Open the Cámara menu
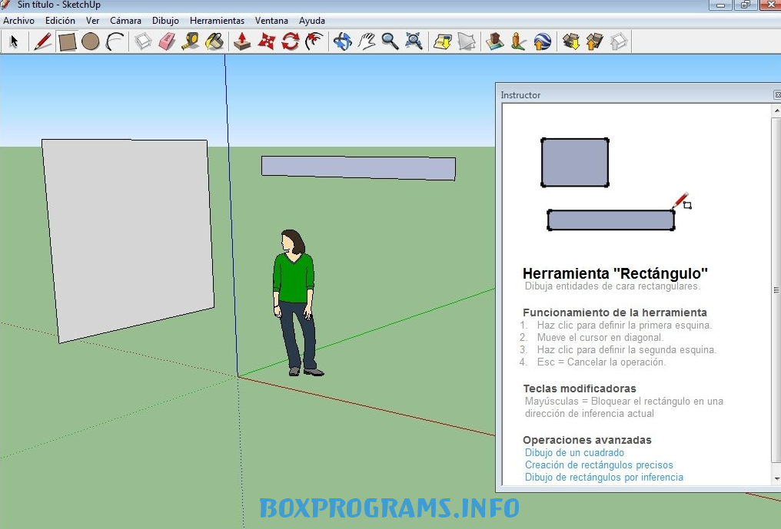The width and height of the screenshot is (781, 529). pos(125,21)
